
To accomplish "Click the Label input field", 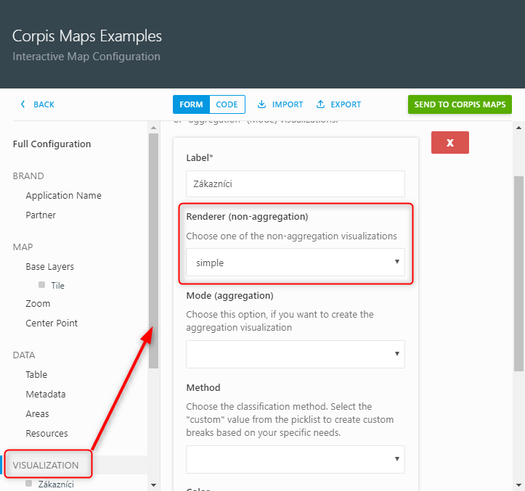I will pos(296,183).
